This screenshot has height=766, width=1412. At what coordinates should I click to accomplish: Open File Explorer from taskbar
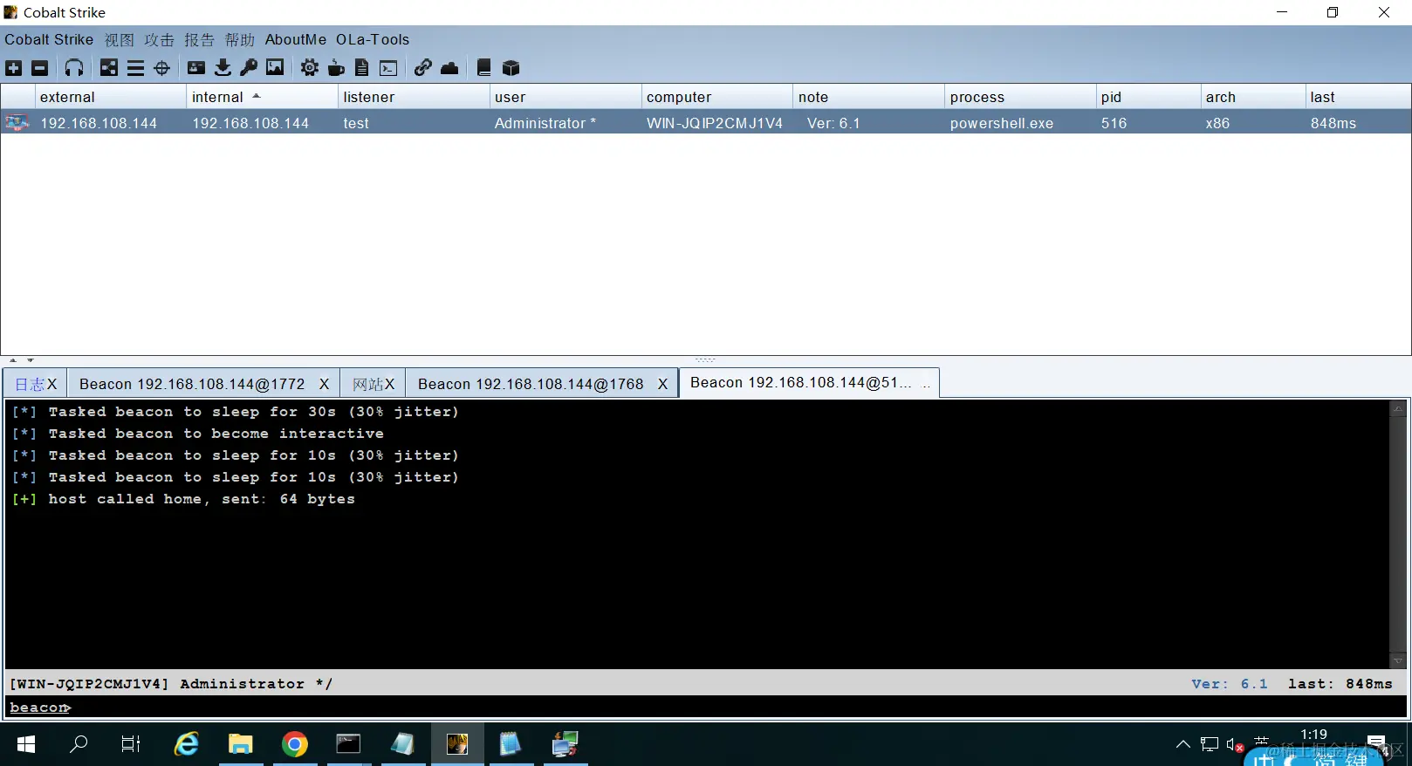241,744
